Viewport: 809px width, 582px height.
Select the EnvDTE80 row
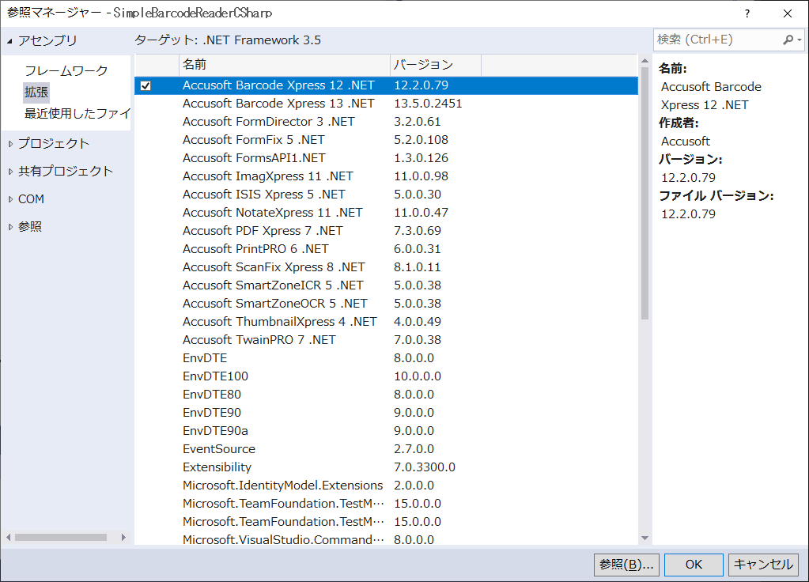[386, 395]
